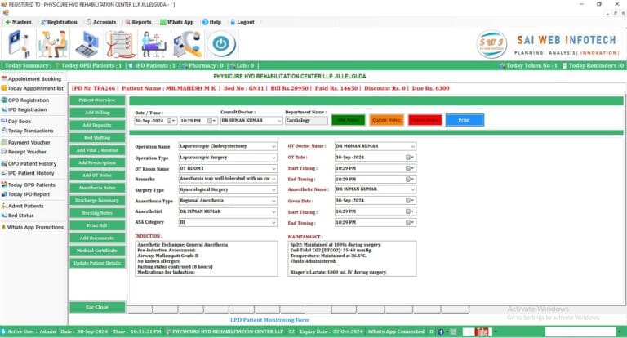Open the Accounts menu
The width and height of the screenshot is (627, 338).
point(101,22)
